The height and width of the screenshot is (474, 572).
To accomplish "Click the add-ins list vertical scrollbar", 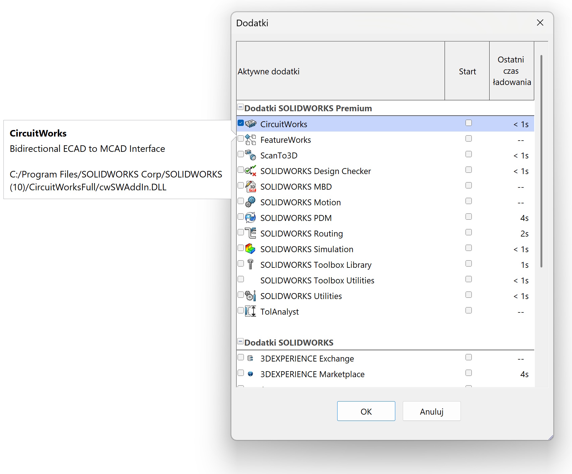I will [541, 161].
